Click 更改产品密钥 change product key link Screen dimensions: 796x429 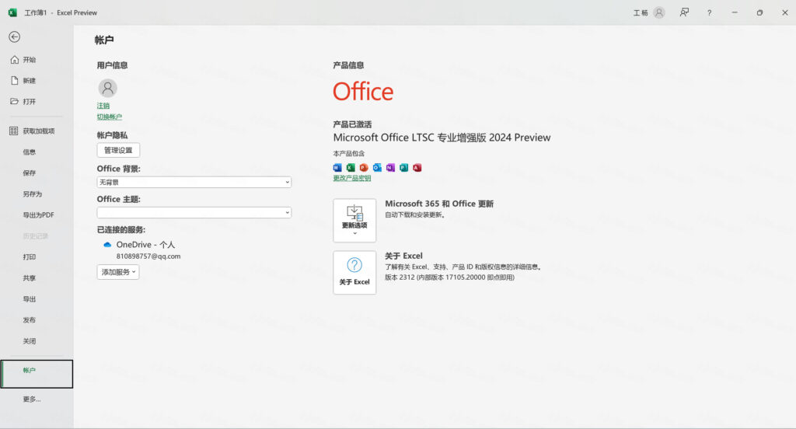pos(352,178)
